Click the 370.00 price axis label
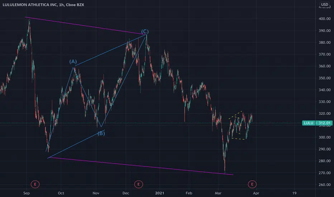The height and width of the screenshot is (197, 334). point(325,54)
